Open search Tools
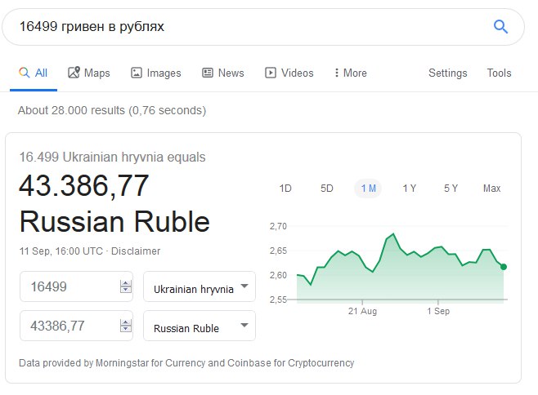 tap(499, 73)
